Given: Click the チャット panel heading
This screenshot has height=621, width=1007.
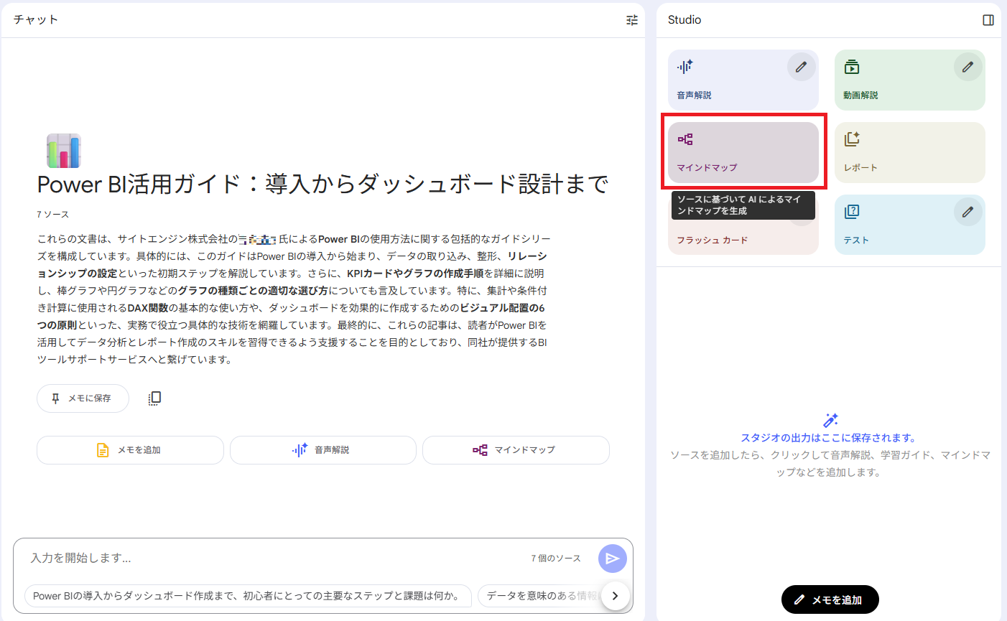Looking at the screenshot, I should pos(36,20).
